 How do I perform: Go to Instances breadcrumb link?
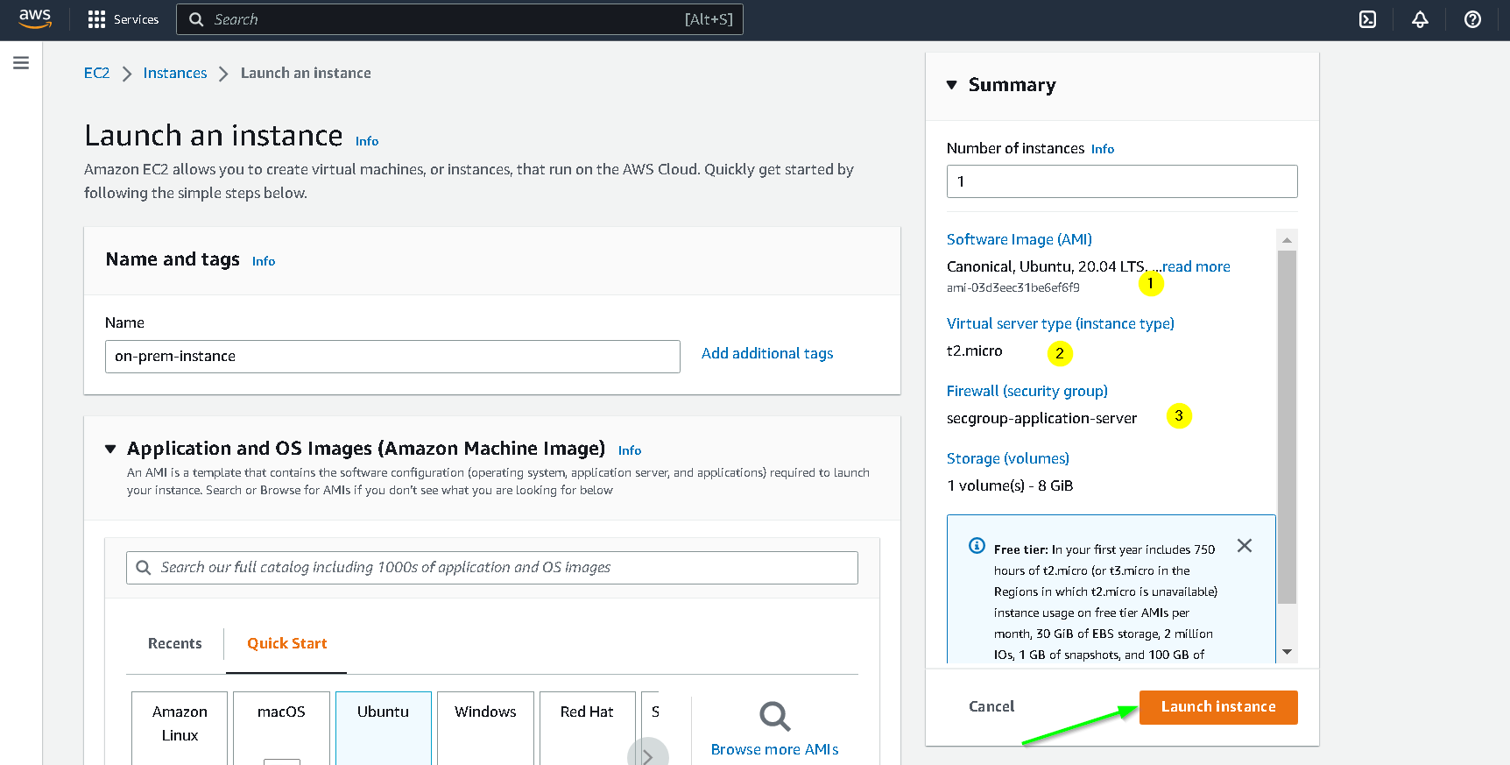coord(175,73)
